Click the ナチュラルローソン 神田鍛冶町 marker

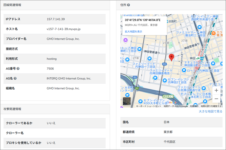pyautogui.click(x=213, y=63)
